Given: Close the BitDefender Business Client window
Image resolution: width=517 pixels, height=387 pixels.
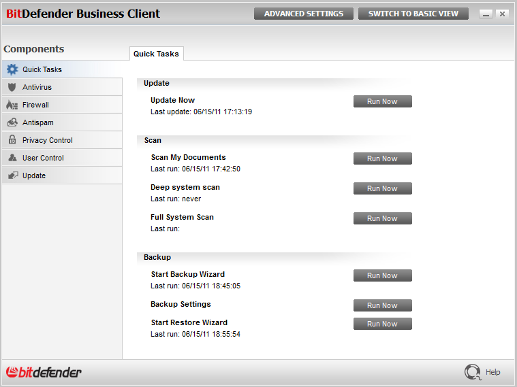Looking at the screenshot, I should click(x=502, y=14).
